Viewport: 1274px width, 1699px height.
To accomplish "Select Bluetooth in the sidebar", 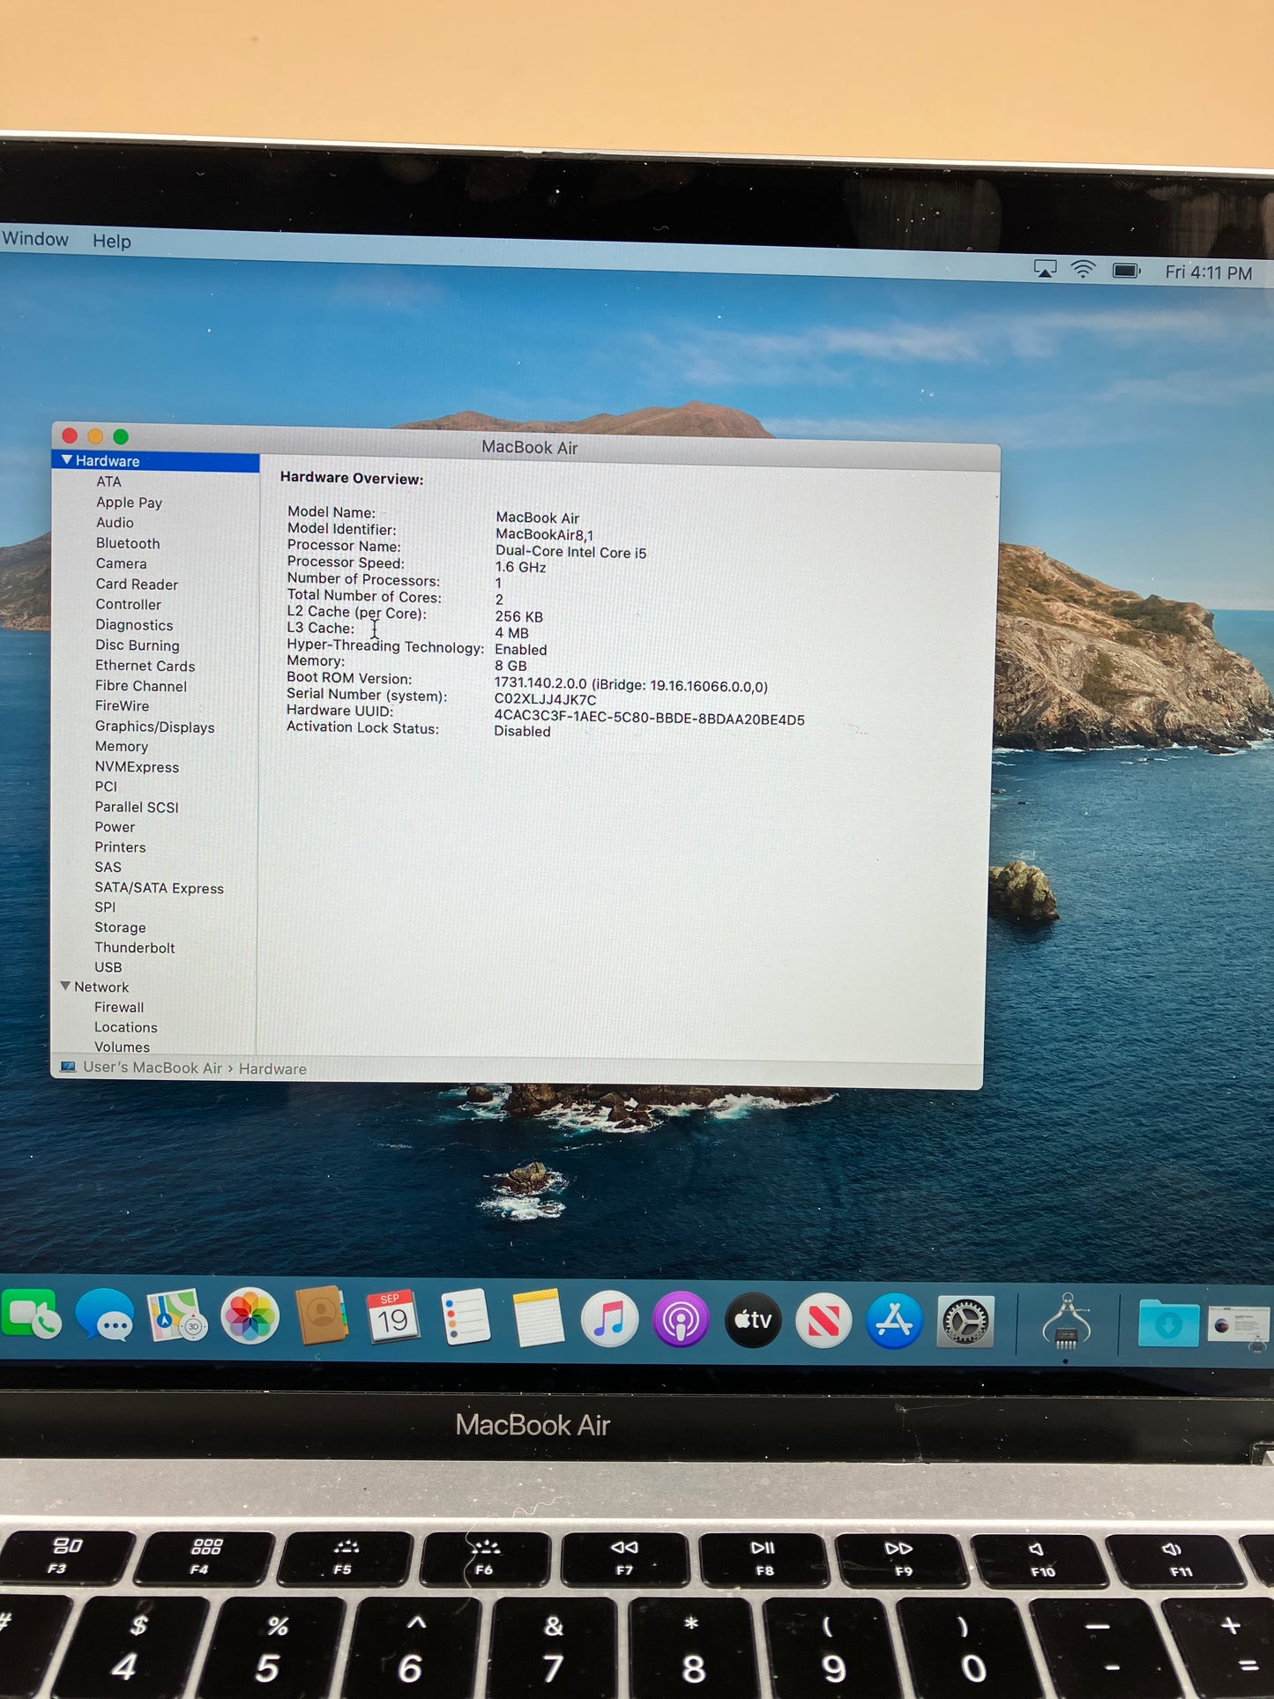I will point(129,543).
